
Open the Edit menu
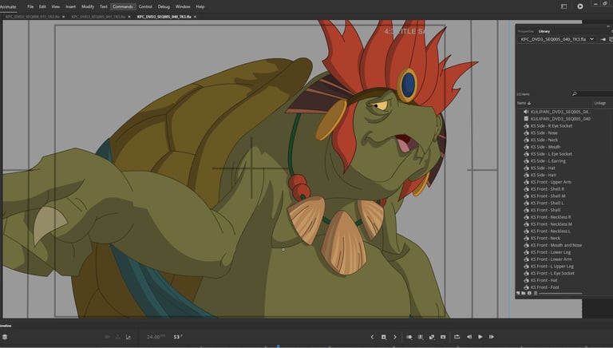(x=42, y=6)
